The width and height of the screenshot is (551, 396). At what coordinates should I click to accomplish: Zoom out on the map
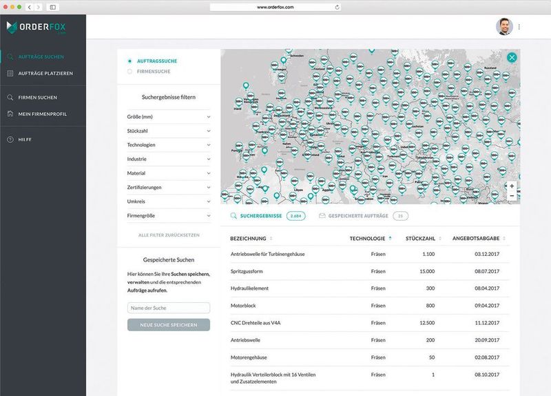pyautogui.click(x=512, y=196)
